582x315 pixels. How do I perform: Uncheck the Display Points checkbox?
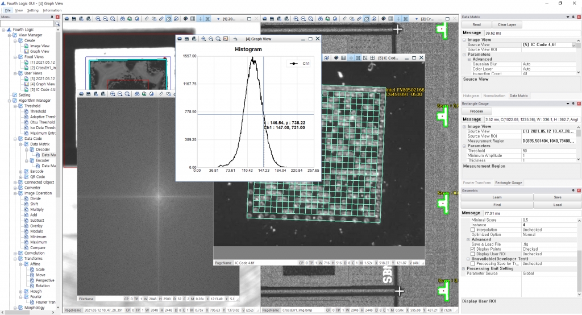pyautogui.click(x=473, y=249)
